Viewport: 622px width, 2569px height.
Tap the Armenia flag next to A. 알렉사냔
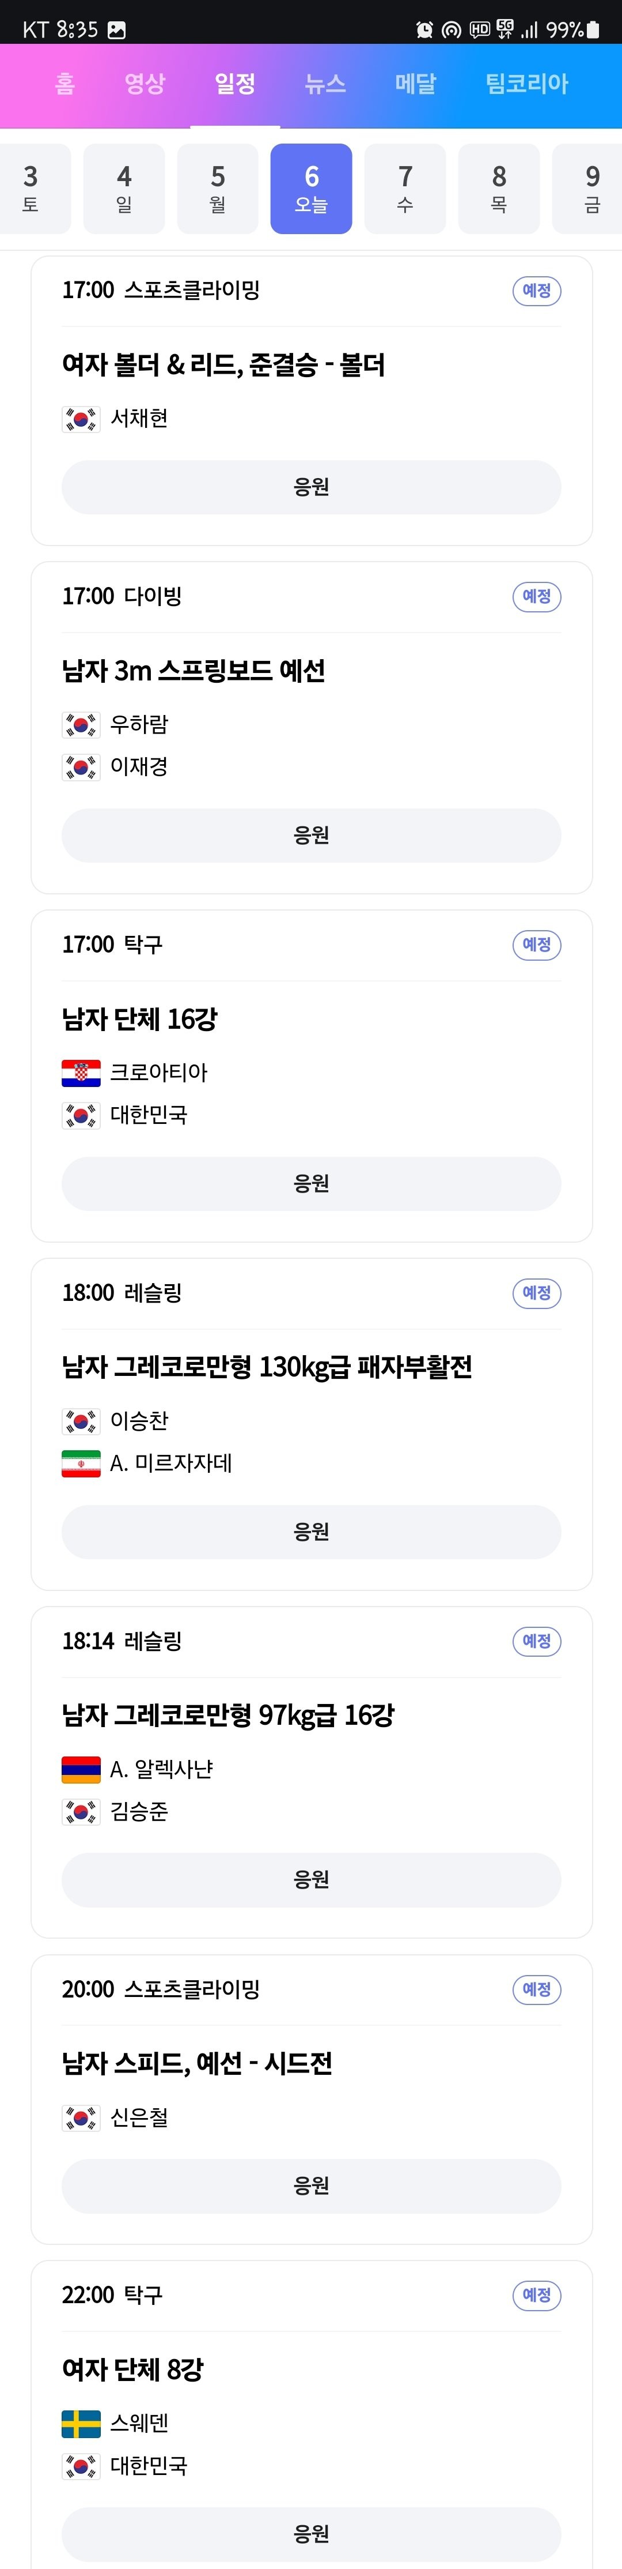pyautogui.click(x=81, y=1769)
